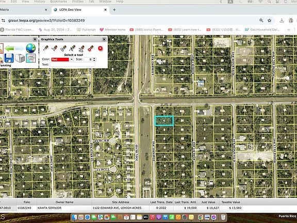Click the profile avatar icon
This screenshot has width=297, height=223.
point(291,20)
